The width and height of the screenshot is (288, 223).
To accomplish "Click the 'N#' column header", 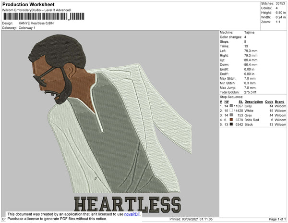I will click(226, 102).
